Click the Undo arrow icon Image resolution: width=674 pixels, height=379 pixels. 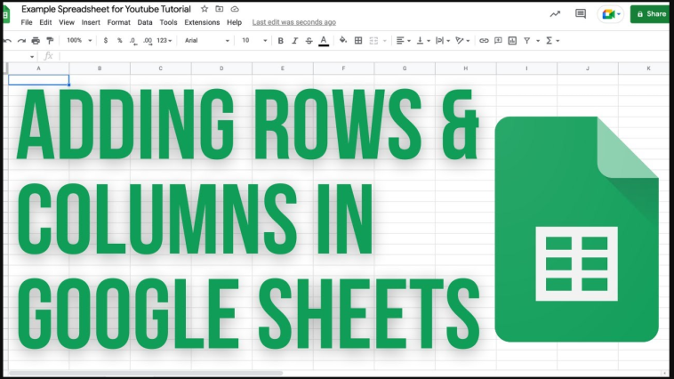point(7,41)
